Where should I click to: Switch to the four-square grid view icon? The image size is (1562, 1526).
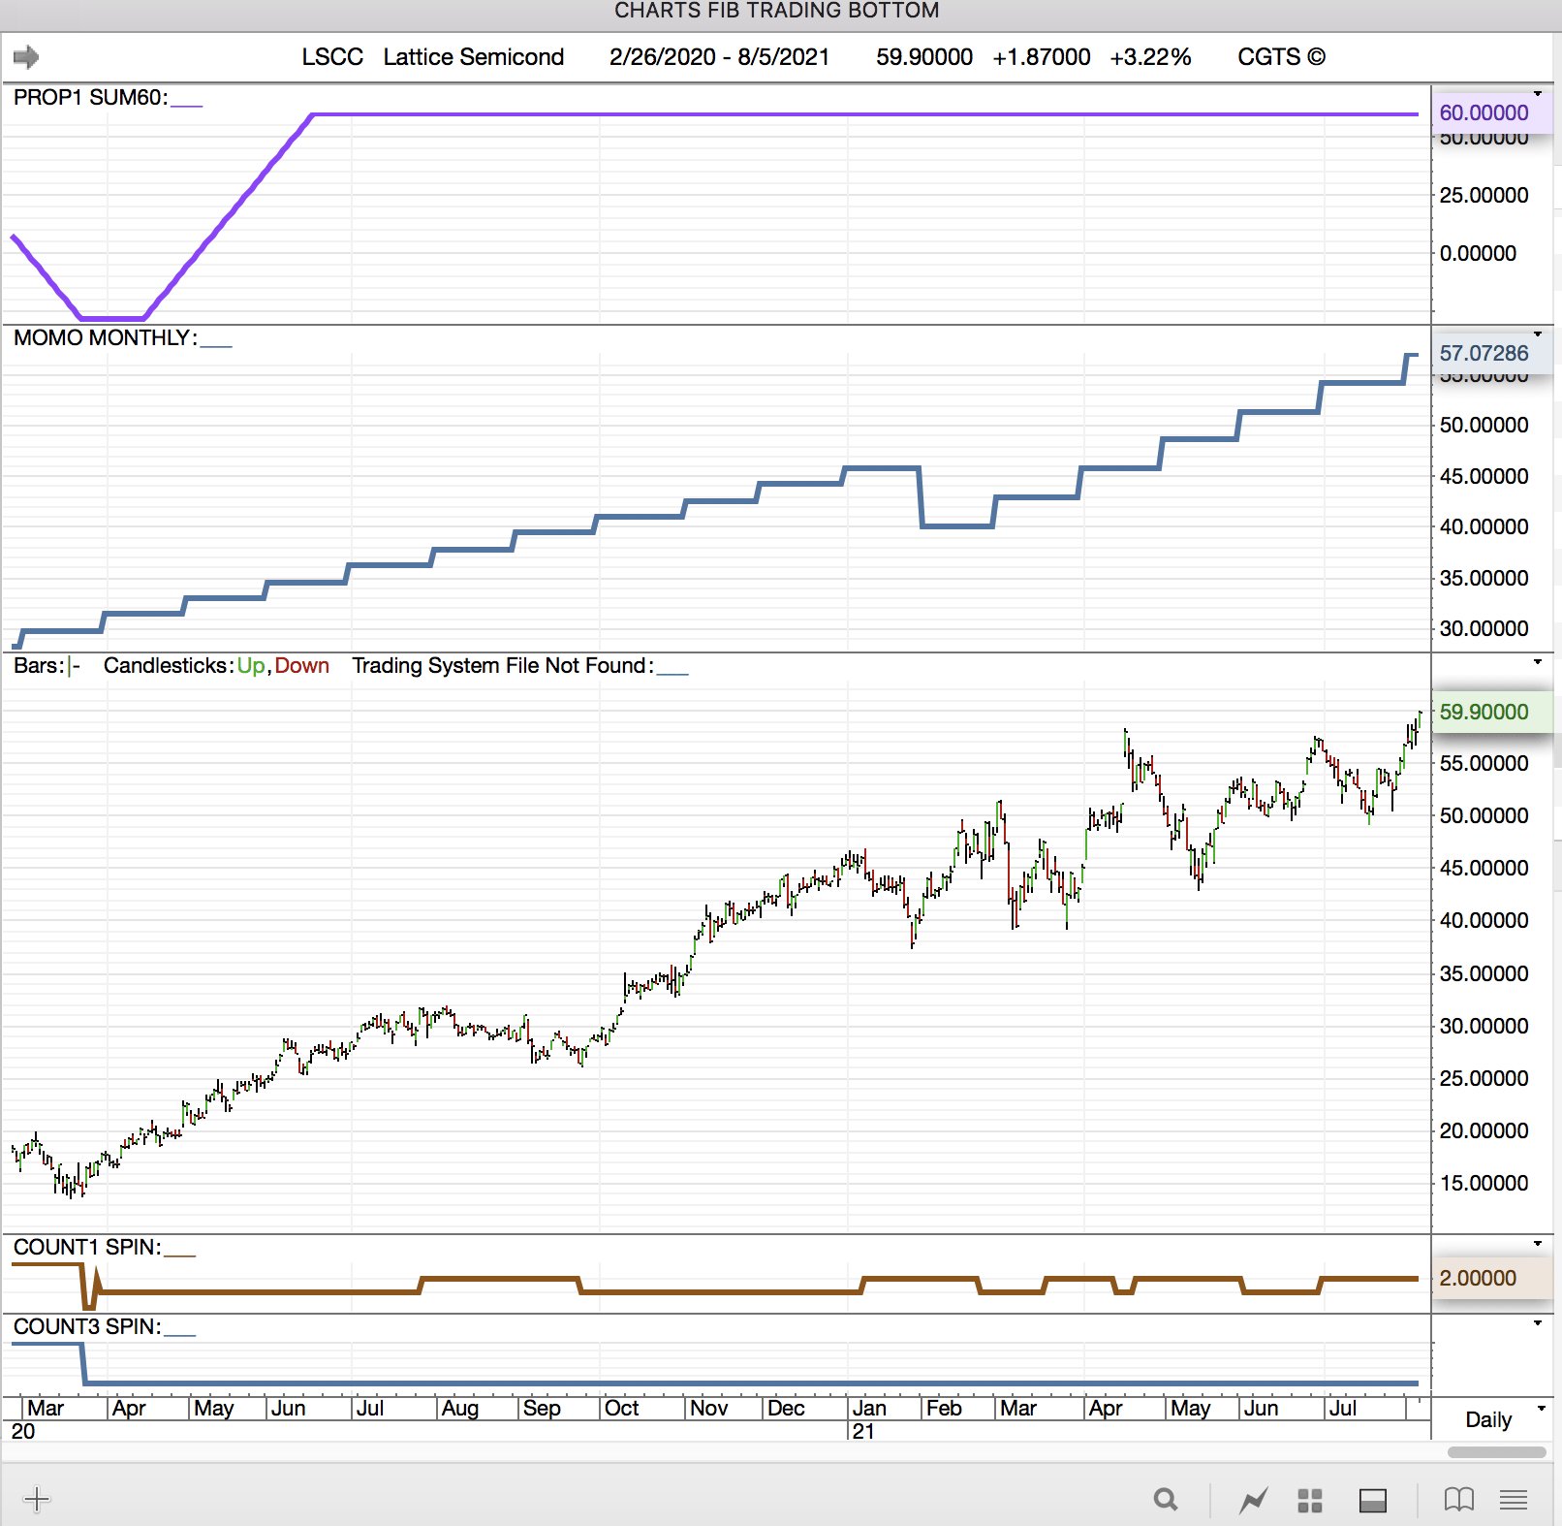(1310, 1501)
